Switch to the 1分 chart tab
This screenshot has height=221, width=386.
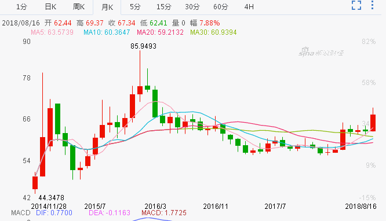click(x=21, y=7)
